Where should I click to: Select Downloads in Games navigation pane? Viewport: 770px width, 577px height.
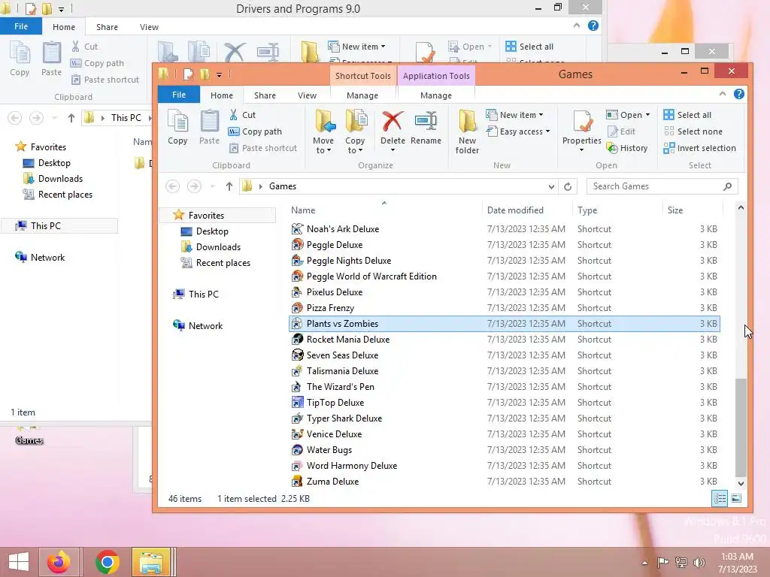pyautogui.click(x=218, y=246)
